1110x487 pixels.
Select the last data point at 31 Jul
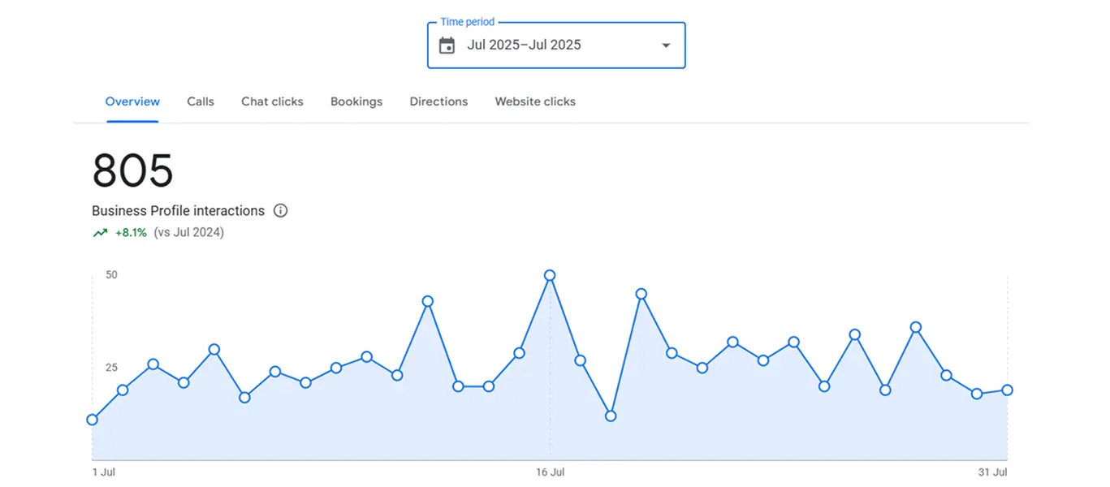coord(1007,390)
